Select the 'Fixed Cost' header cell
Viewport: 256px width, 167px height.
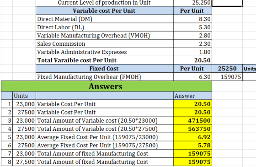tap(105, 69)
